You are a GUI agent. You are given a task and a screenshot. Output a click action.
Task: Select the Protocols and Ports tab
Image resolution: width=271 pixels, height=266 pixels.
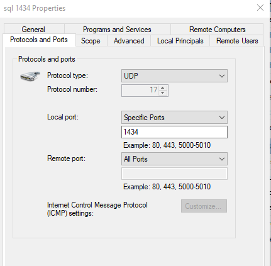pyautogui.click(x=39, y=40)
